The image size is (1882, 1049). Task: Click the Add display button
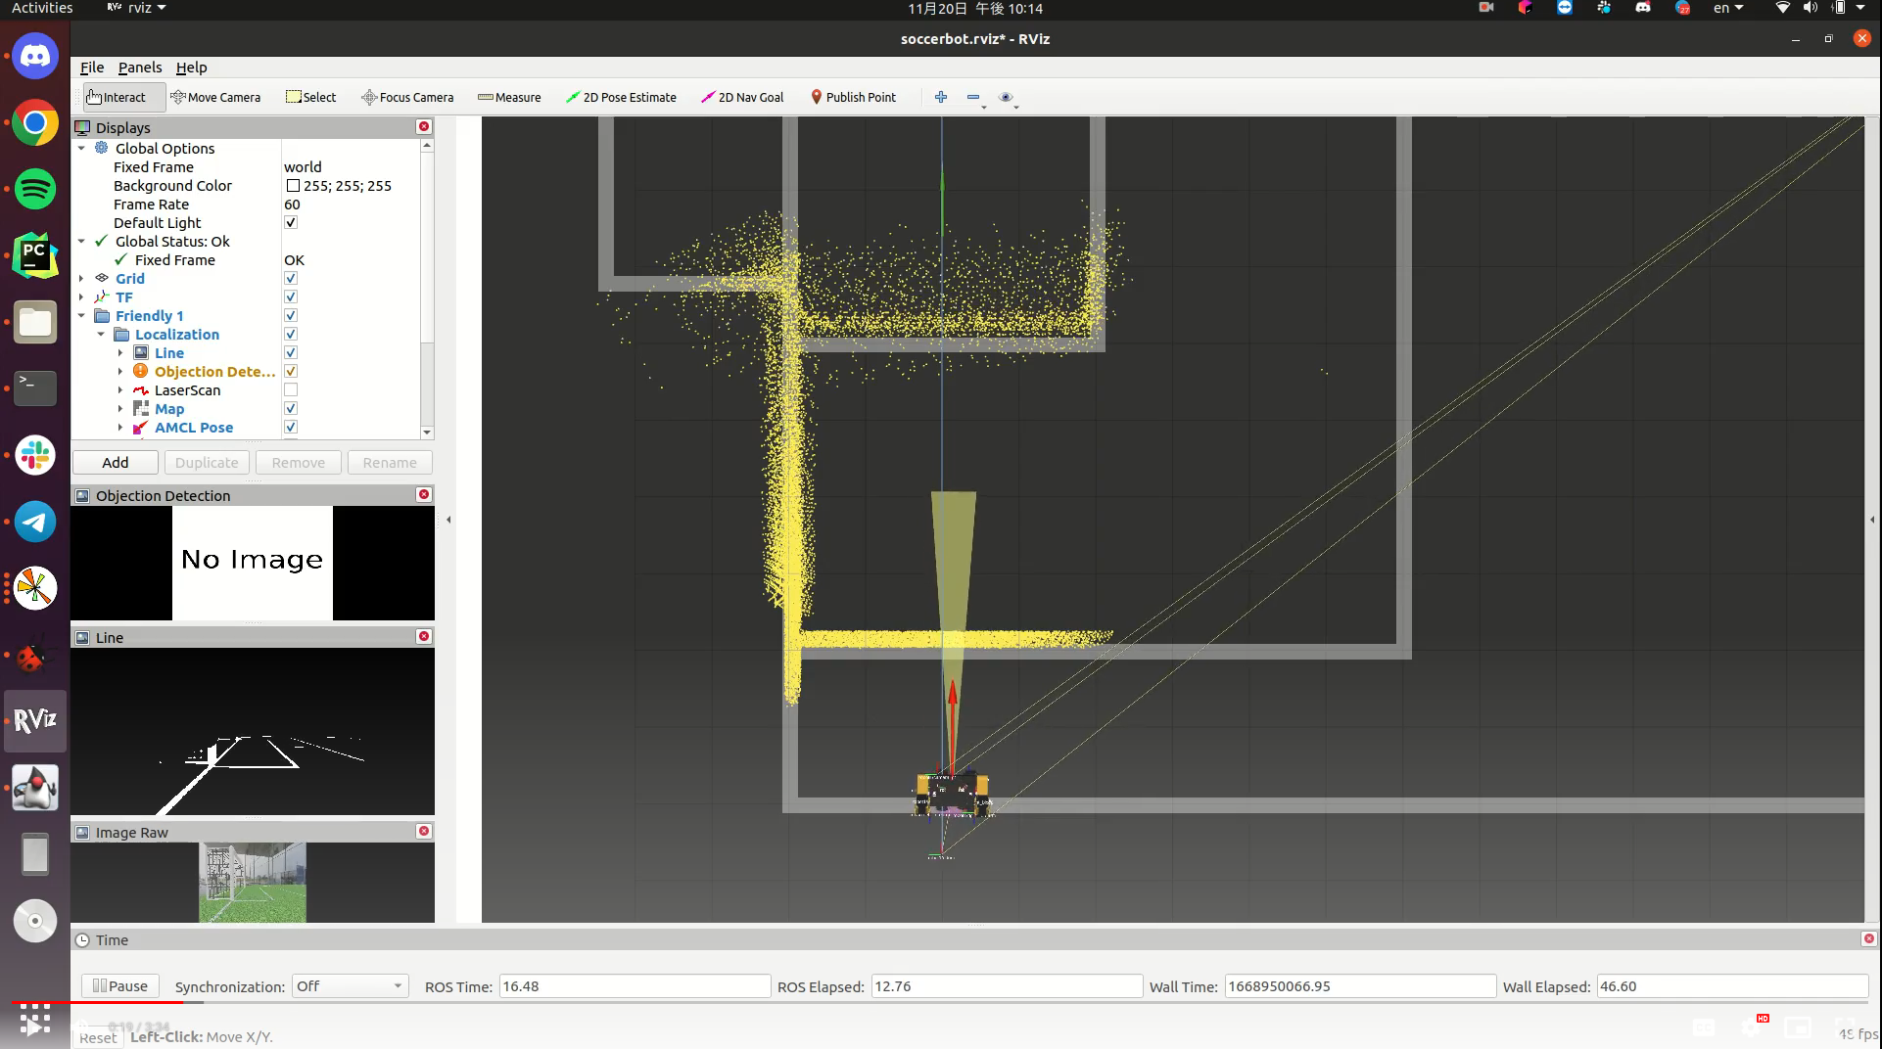click(115, 463)
